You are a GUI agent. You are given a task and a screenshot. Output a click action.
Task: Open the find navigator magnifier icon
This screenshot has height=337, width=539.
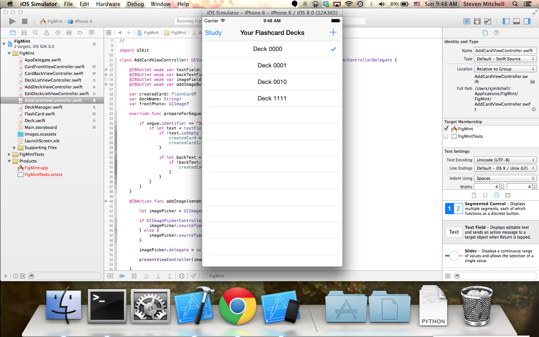35,33
